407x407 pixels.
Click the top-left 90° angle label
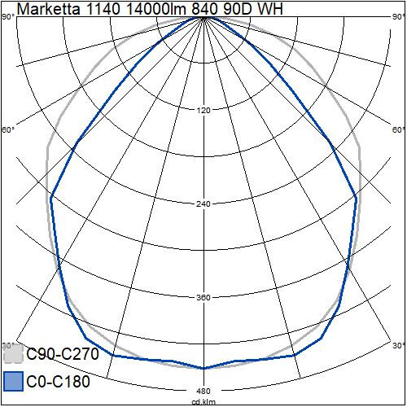[8, 17]
